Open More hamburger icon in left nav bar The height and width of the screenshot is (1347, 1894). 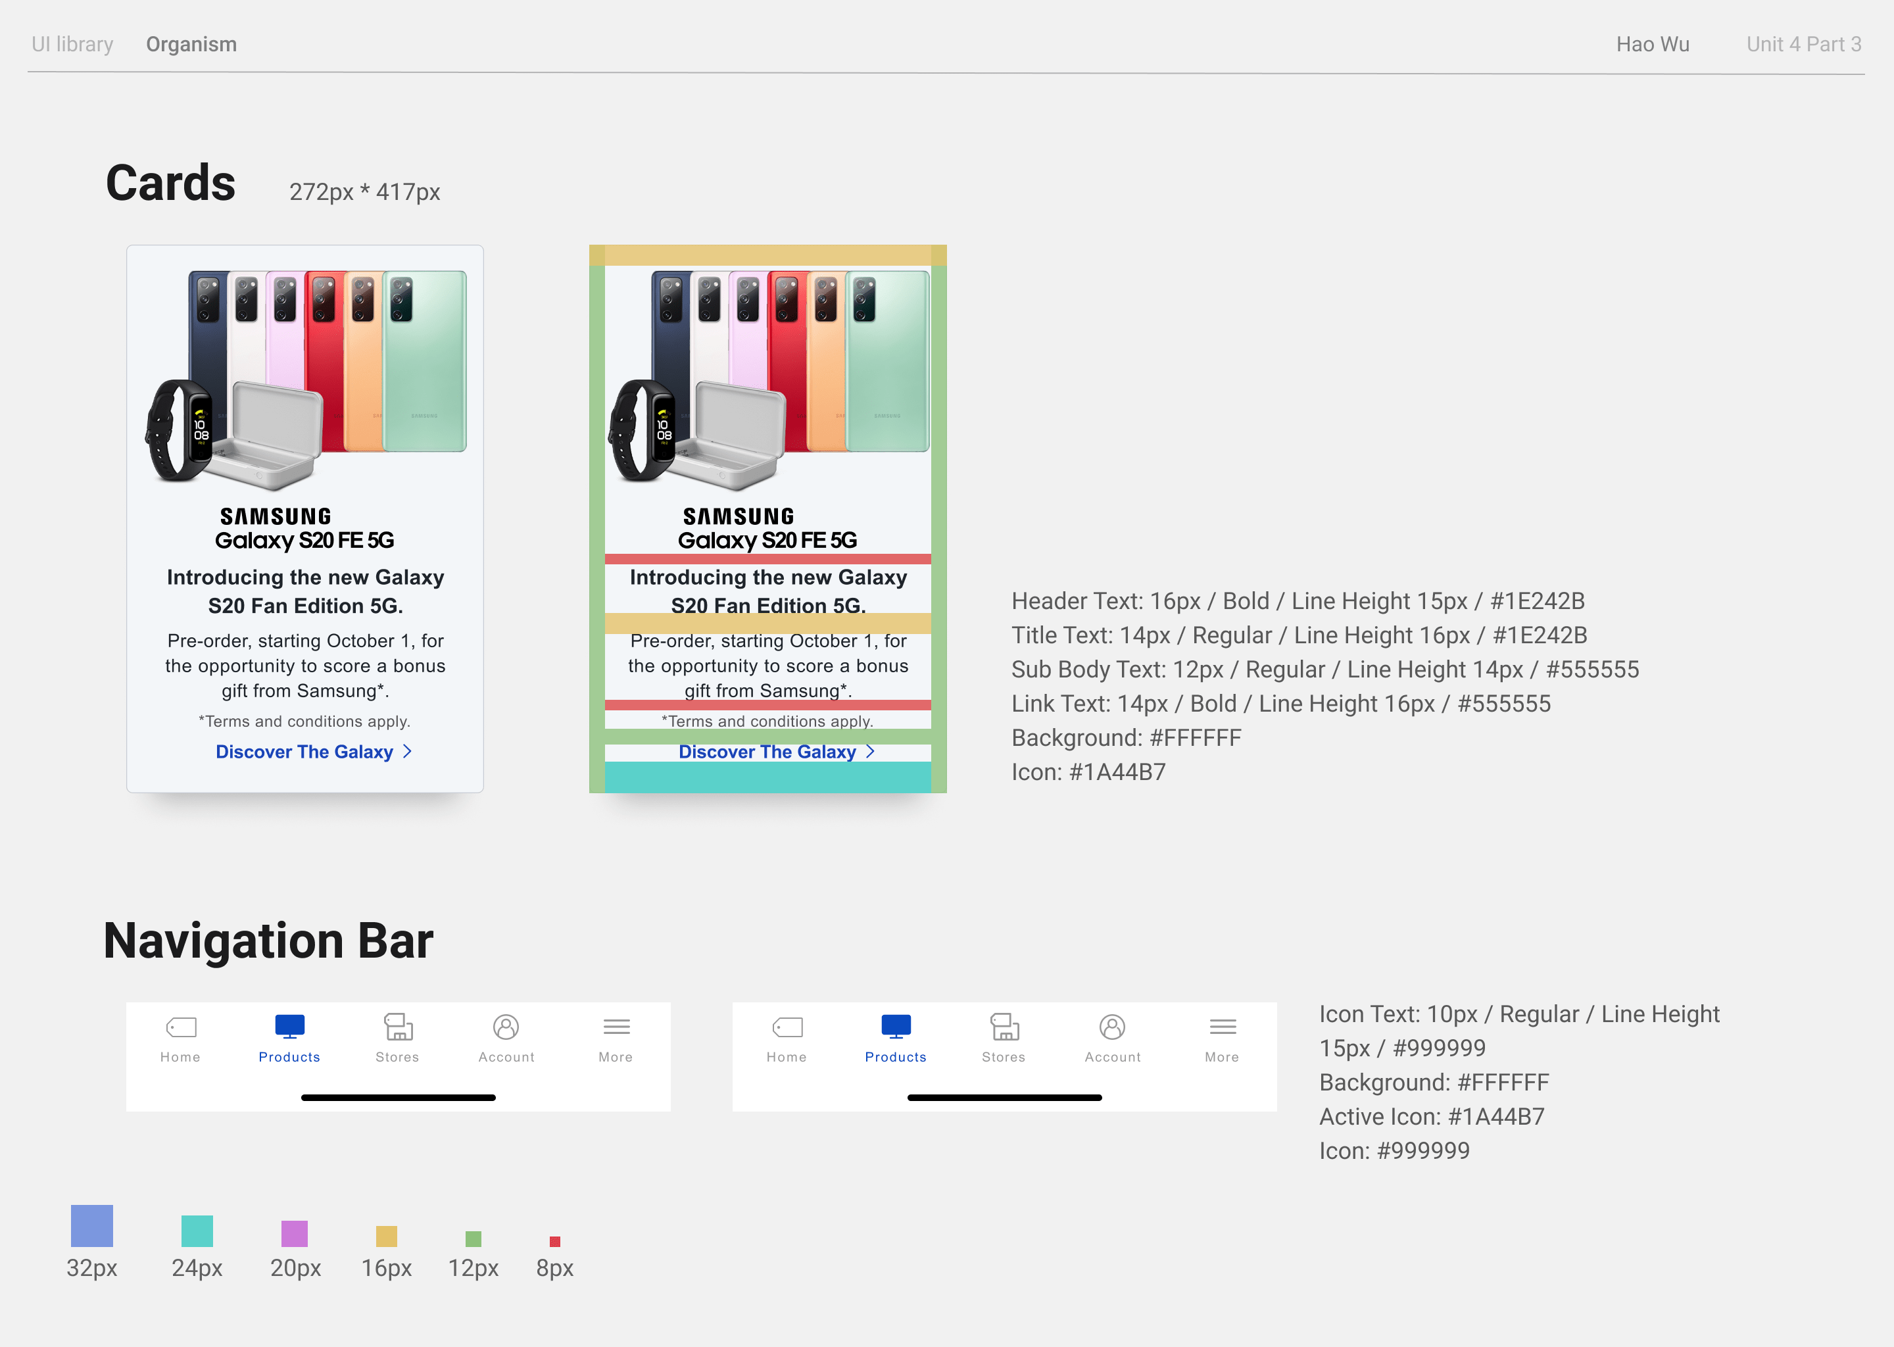(616, 1027)
